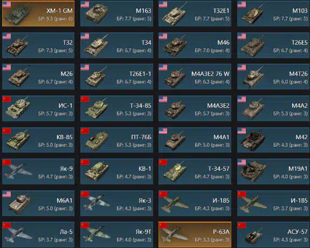Viewport: 310px width, 248px height.
Task: Click the M163 vehicle icon
Action: tap(97, 14)
